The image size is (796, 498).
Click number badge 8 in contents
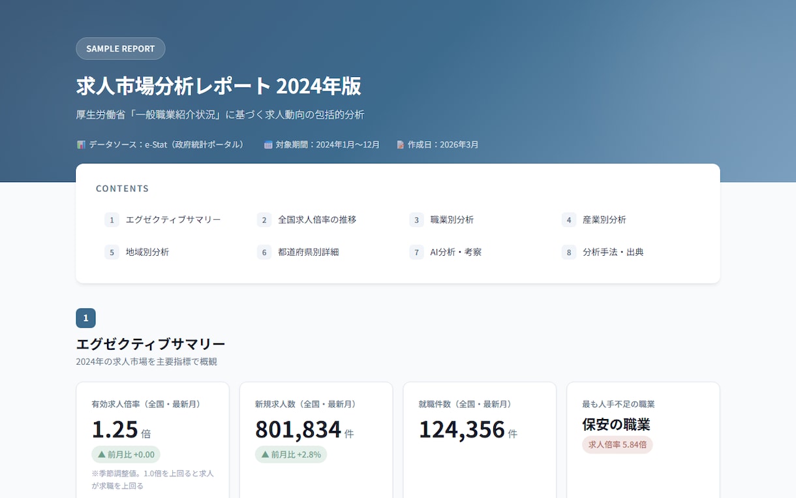point(569,252)
